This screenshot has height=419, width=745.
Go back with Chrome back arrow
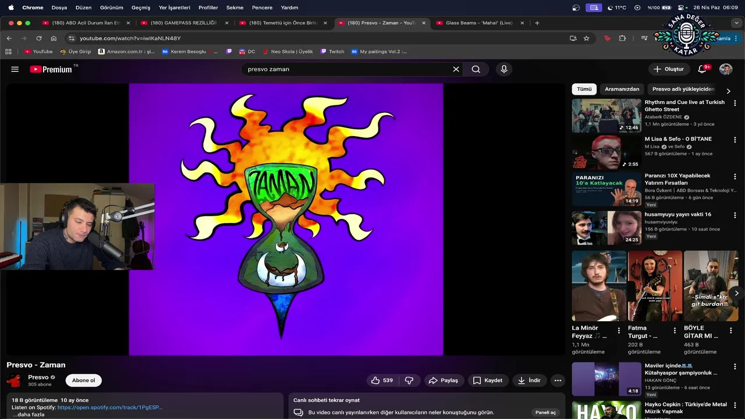point(9,38)
